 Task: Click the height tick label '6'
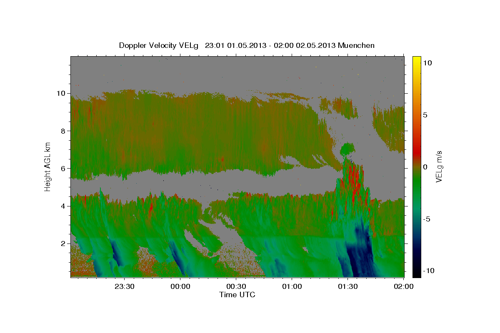click(64, 168)
